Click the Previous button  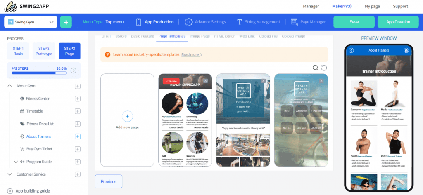pos(109,181)
